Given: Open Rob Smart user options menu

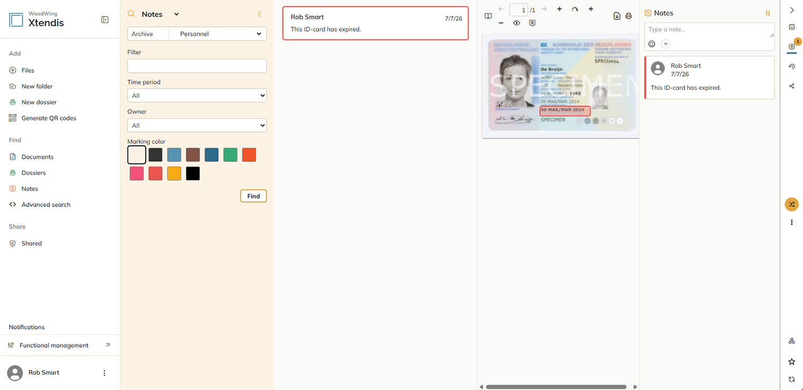Looking at the screenshot, I should (104, 373).
